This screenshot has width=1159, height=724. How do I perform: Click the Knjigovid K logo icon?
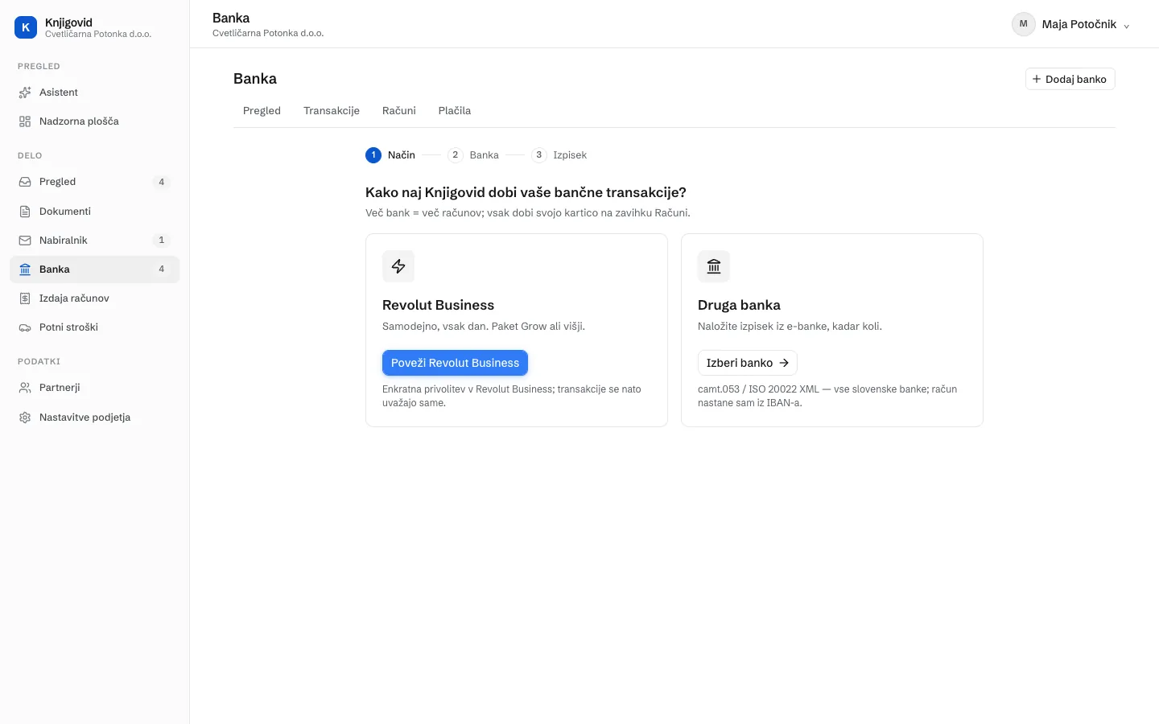pos(26,27)
